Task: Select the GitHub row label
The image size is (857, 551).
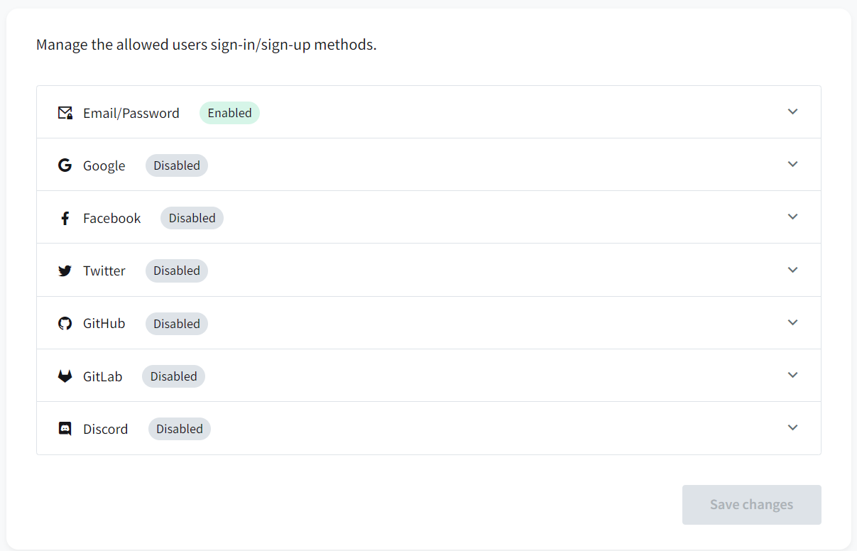Action: coord(104,324)
